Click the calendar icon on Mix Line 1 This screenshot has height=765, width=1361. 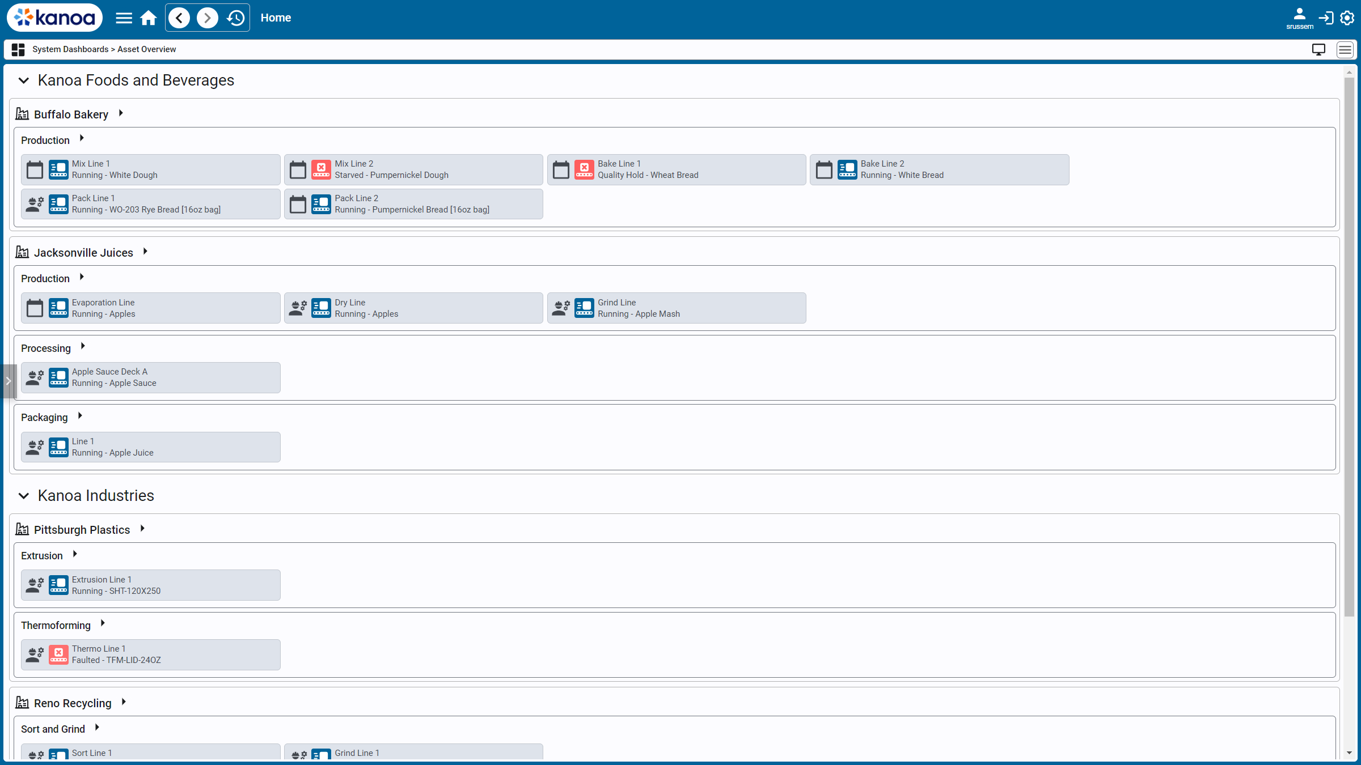35,169
